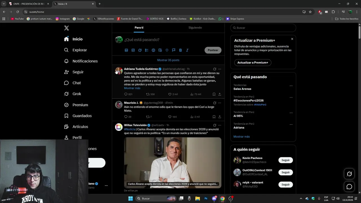Viewport: 361px width, 203px height.
Task: Click Actualizar a Premium+ button
Action: [253, 63]
